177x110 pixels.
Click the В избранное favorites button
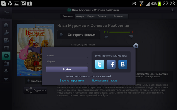[34, 81]
